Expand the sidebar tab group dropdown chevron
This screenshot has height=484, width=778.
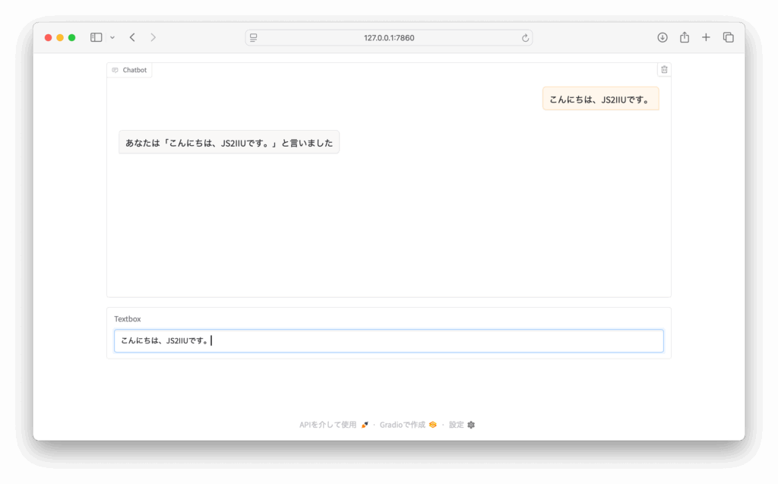(112, 37)
